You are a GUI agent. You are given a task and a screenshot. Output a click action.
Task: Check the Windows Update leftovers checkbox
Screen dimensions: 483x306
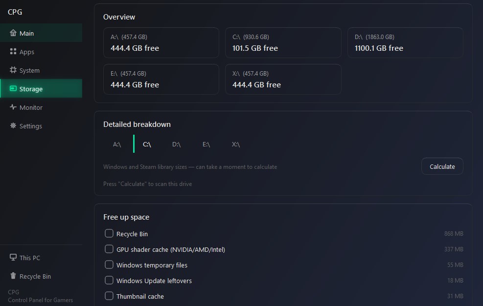[x=109, y=280]
